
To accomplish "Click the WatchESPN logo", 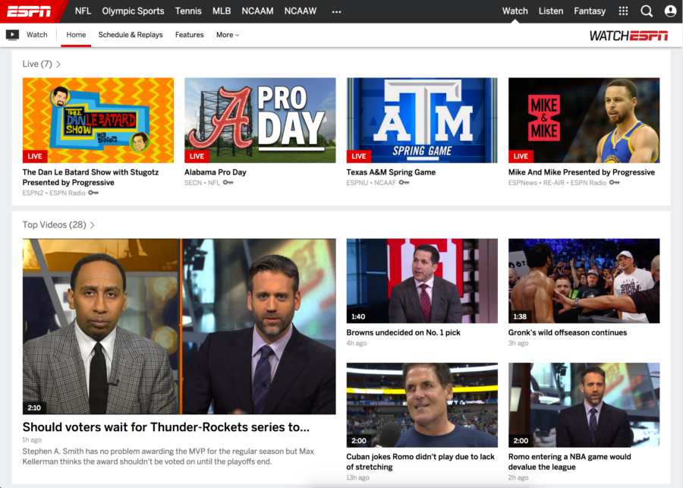I will point(628,34).
